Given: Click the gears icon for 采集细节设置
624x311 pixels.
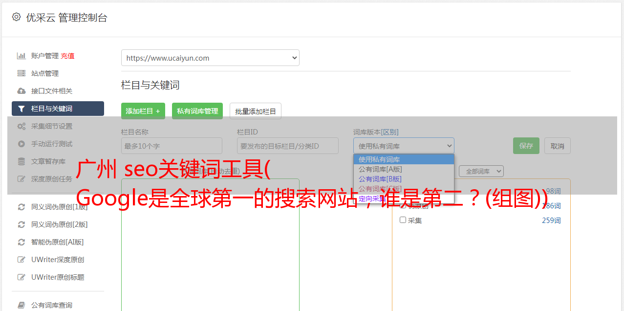Looking at the screenshot, I should click(x=22, y=126).
